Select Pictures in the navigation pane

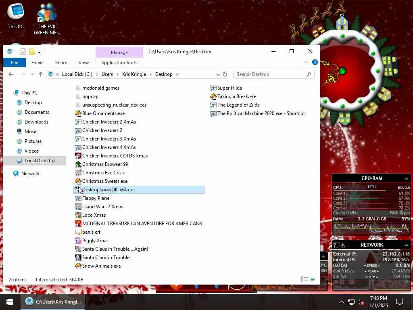[x=33, y=141]
